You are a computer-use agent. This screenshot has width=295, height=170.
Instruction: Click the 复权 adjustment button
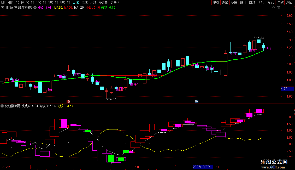point(216,2)
